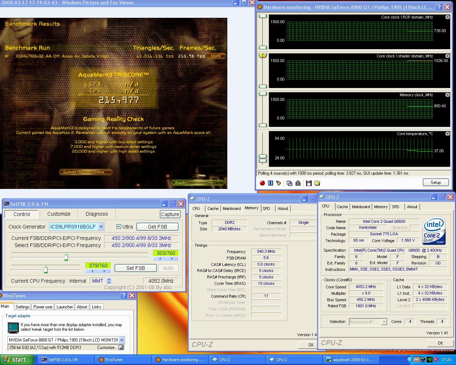
Task: Open the Links tab in RivaTuner
Action: point(97,307)
